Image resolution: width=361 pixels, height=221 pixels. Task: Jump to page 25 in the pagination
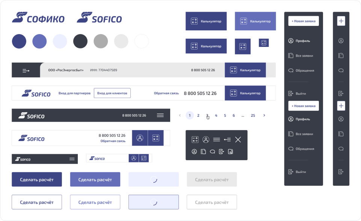coord(253,116)
